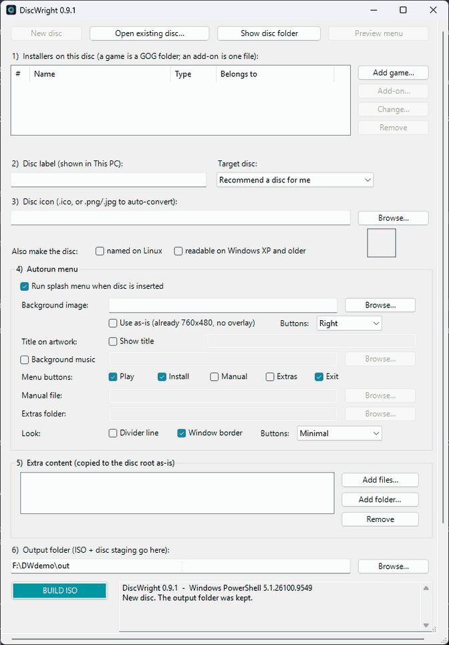Screen dimensions: 449x645
Task: Click the Type column header
Action: pyautogui.click(x=193, y=74)
